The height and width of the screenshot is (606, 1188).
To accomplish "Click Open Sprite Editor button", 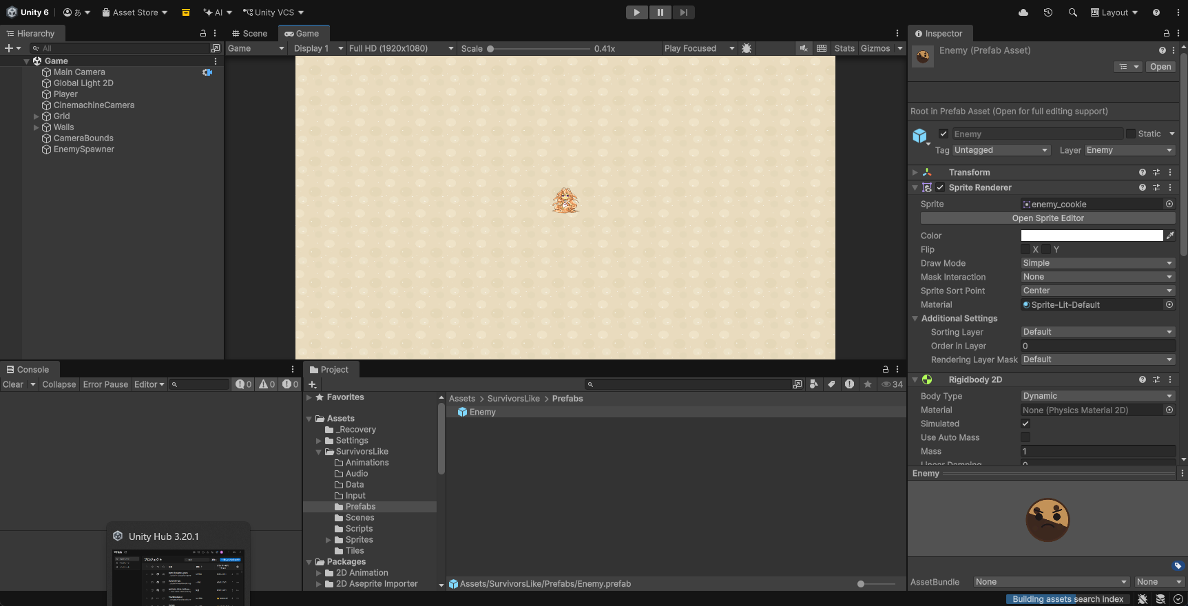I will pos(1048,218).
